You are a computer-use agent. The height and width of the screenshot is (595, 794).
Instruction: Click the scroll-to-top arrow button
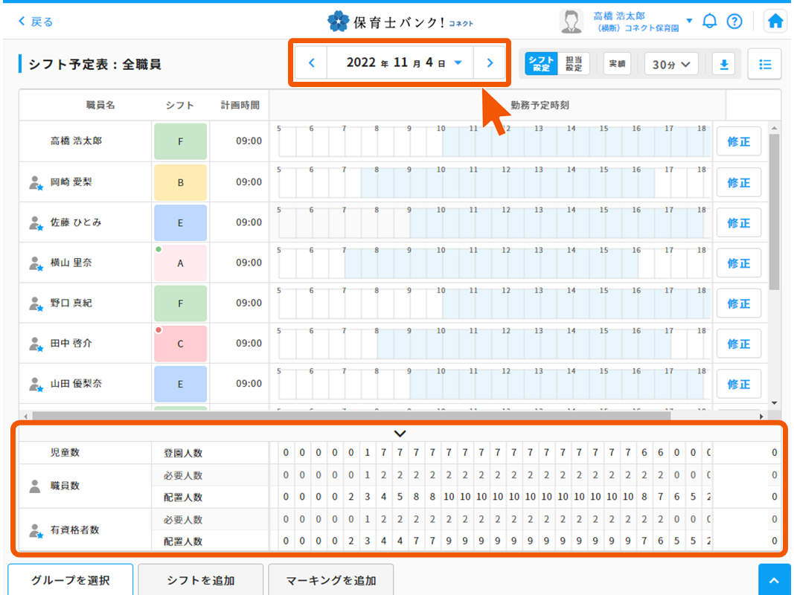point(774,579)
